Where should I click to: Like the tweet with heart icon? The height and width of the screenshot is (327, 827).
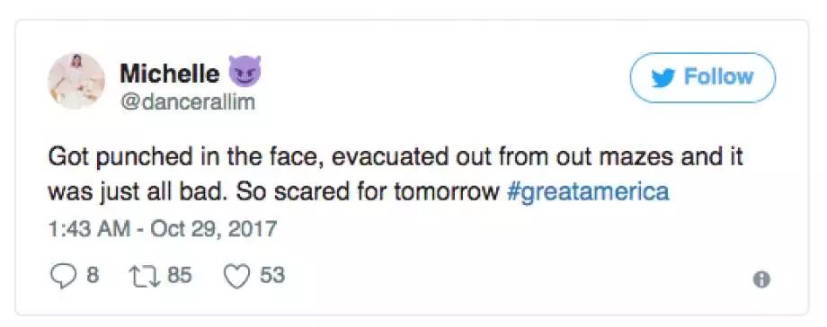236,276
